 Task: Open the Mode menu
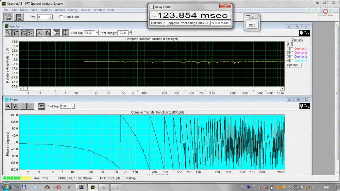point(24,10)
